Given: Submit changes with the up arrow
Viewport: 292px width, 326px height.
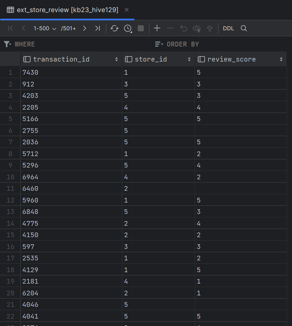Looking at the screenshot, I should [210, 28].
